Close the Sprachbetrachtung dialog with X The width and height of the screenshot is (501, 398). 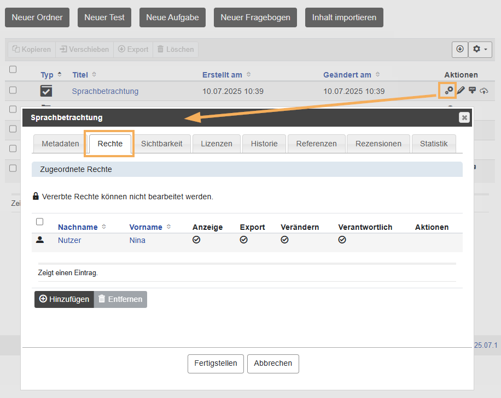[x=464, y=117]
